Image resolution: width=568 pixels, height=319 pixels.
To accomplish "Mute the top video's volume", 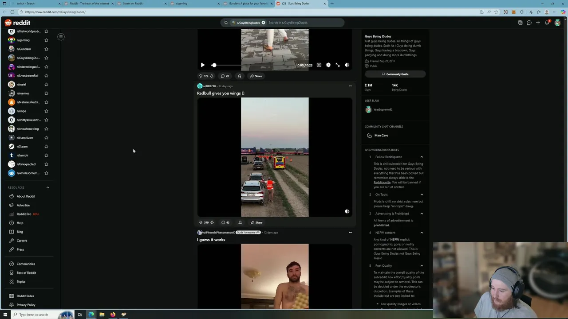I will pos(347,65).
